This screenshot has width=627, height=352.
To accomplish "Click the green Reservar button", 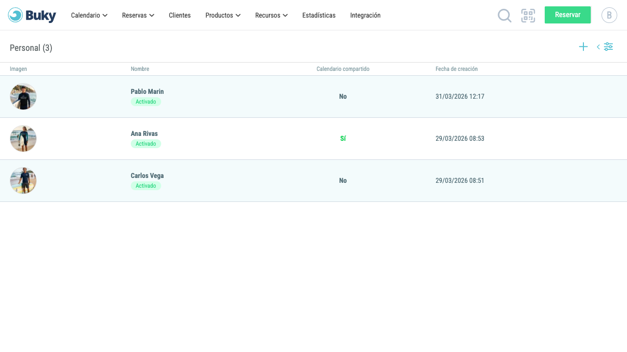I will 568,15.
